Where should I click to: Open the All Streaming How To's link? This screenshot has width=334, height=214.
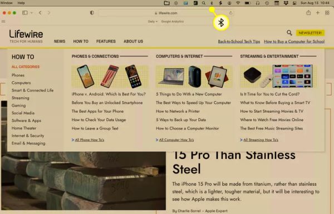261,140
